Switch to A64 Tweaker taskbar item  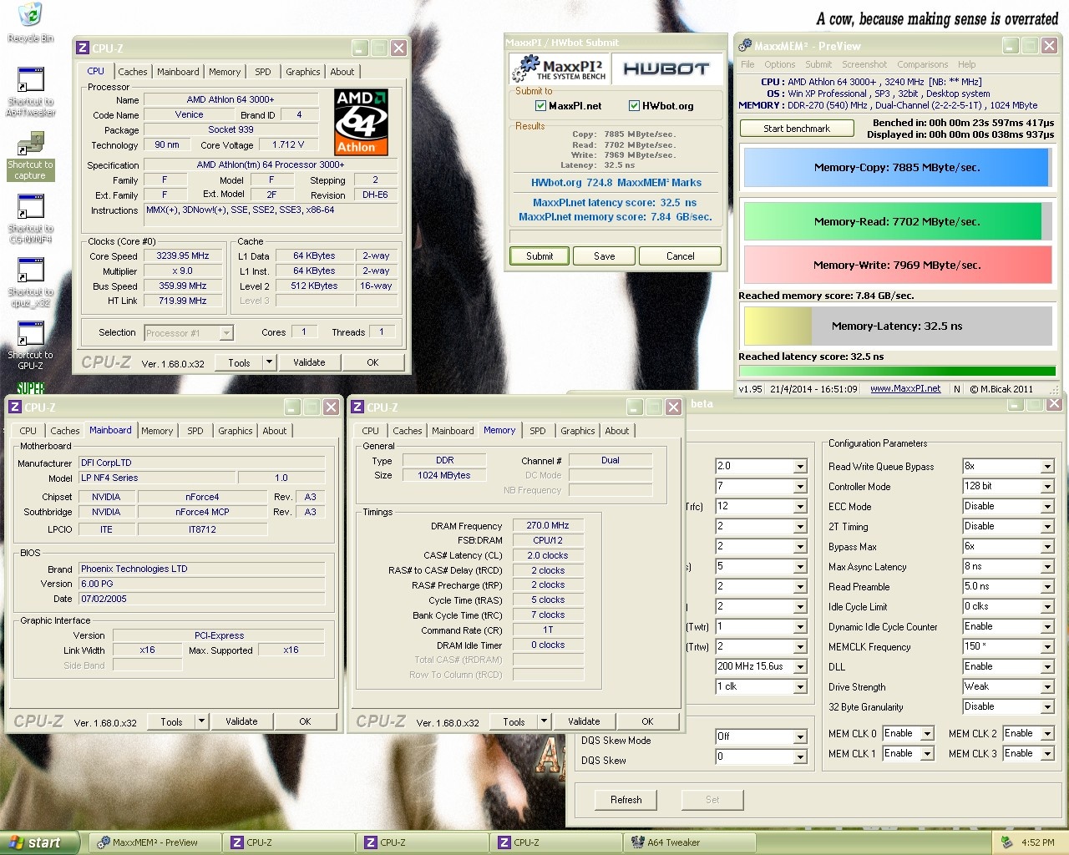(690, 842)
